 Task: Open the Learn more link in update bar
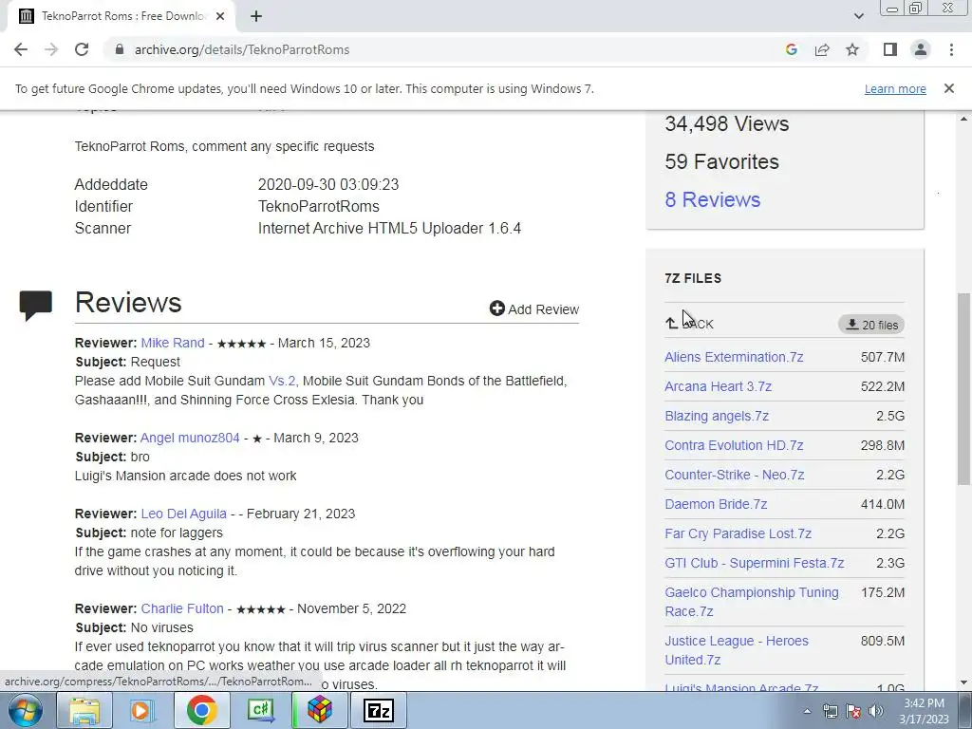895,88
